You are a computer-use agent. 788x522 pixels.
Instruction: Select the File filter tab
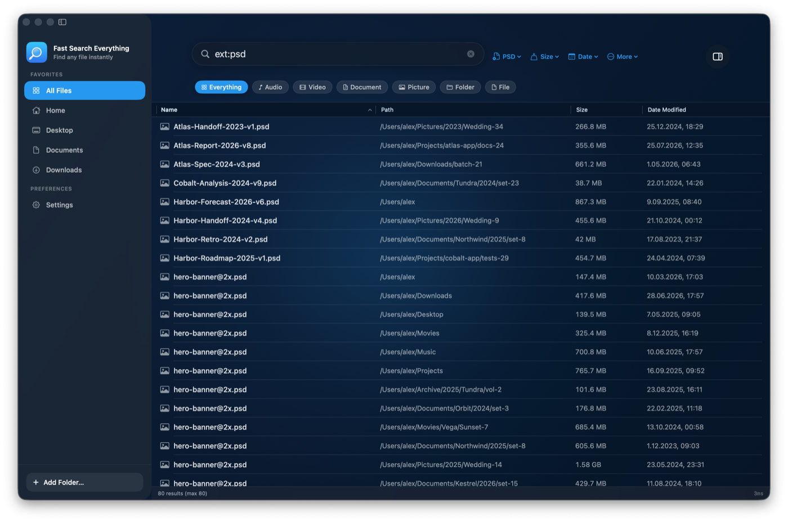(500, 87)
